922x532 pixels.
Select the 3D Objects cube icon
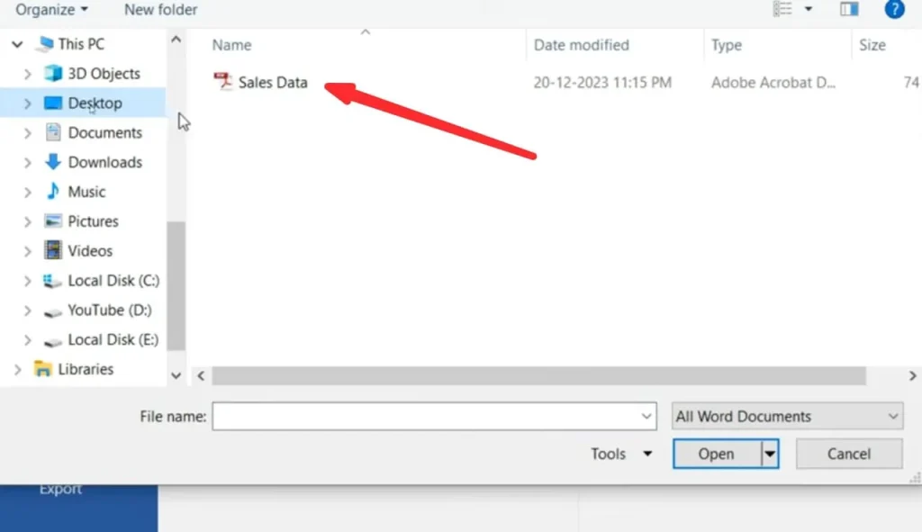(x=53, y=74)
